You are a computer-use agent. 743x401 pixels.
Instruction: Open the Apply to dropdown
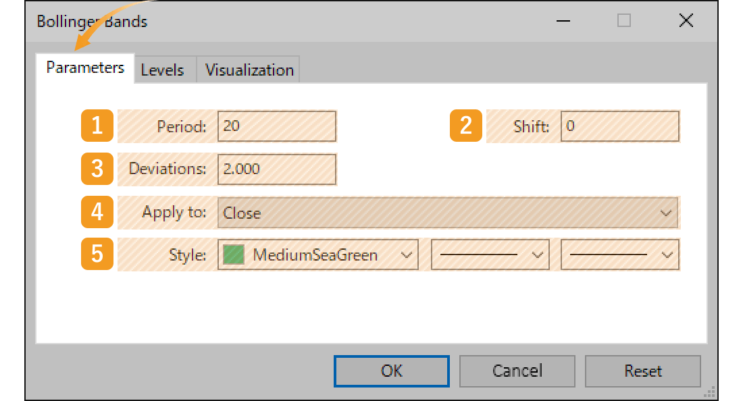448,213
